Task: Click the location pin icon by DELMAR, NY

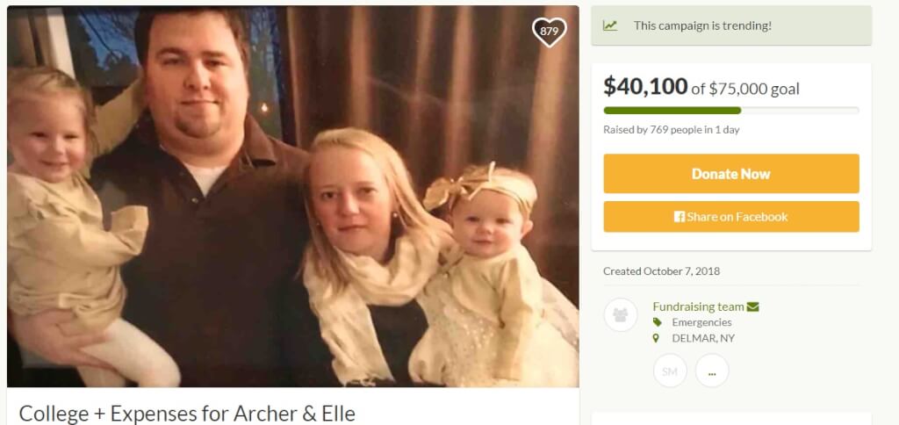Action: (x=657, y=338)
